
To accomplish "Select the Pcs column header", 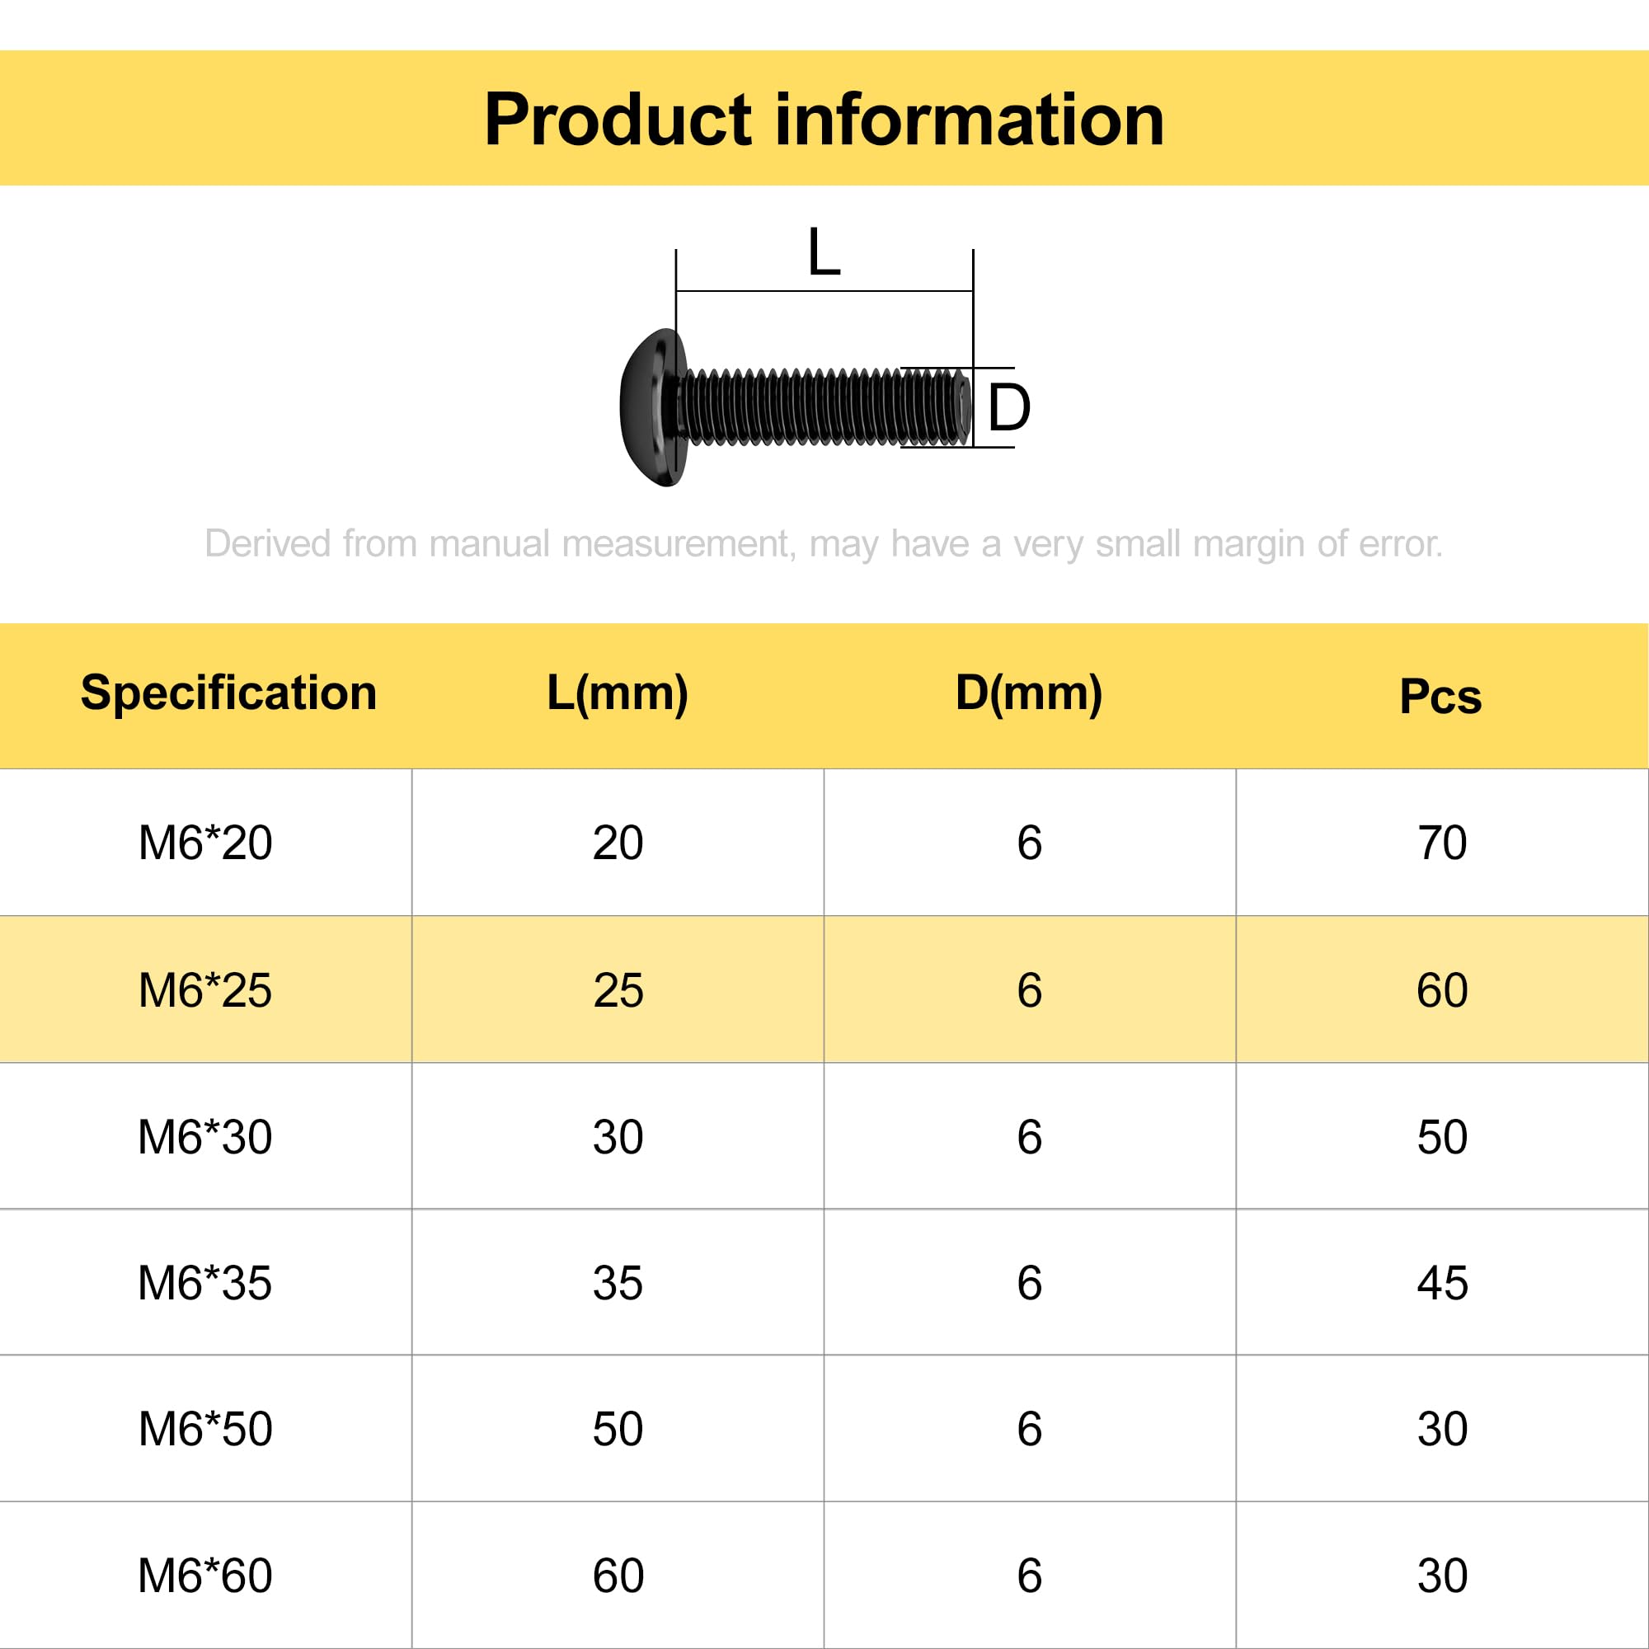I will point(1441,697).
